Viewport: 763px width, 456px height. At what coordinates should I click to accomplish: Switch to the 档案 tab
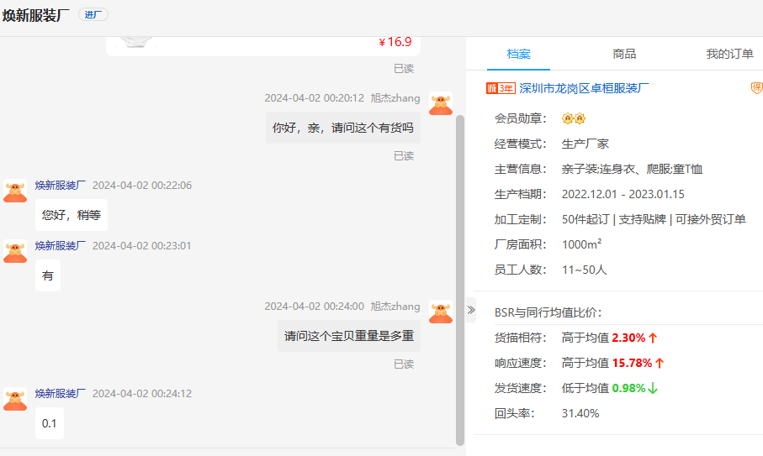[518, 54]
